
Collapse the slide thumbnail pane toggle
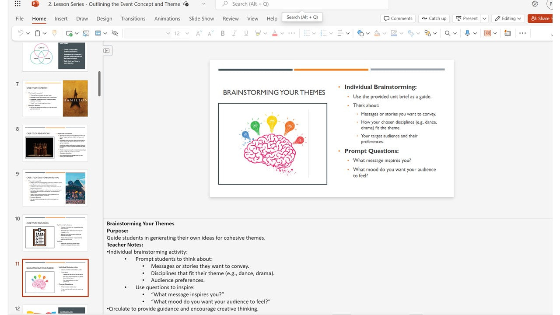point(106,51)
